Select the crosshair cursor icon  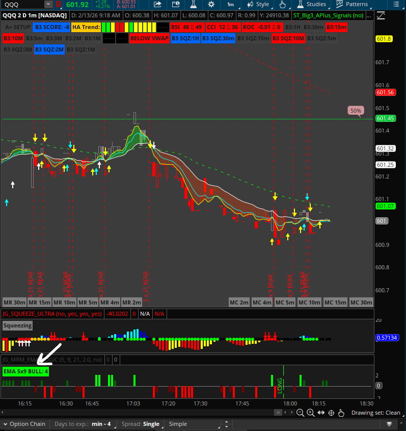pos(331,413)
